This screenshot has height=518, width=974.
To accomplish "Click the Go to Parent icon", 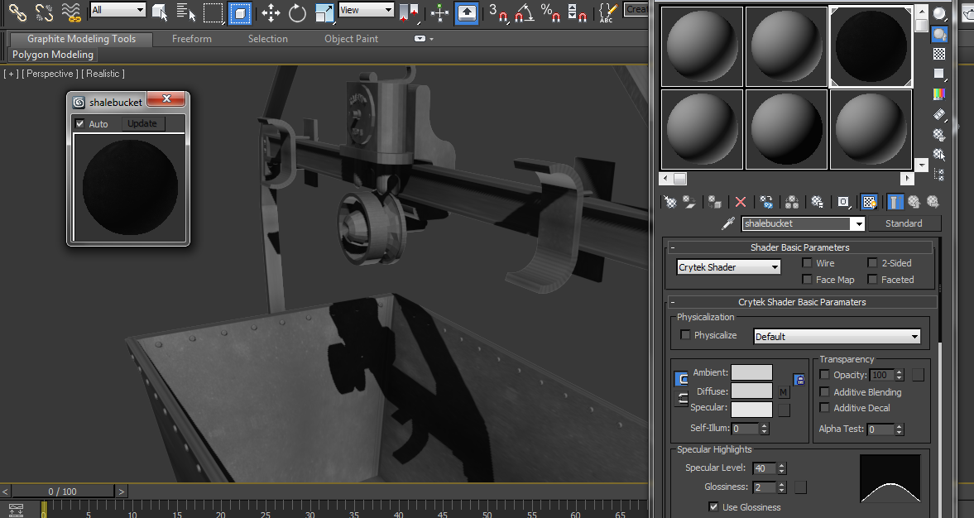I will [914, 202].
